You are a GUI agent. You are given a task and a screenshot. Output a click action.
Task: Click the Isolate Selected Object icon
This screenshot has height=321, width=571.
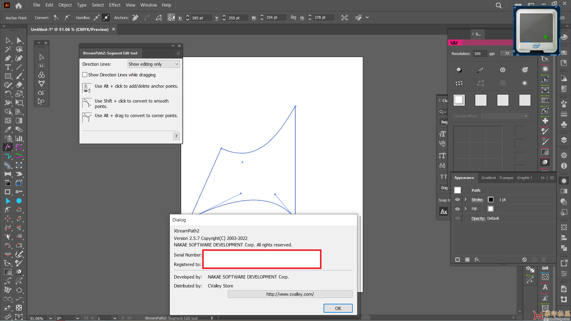pos(344,18)
